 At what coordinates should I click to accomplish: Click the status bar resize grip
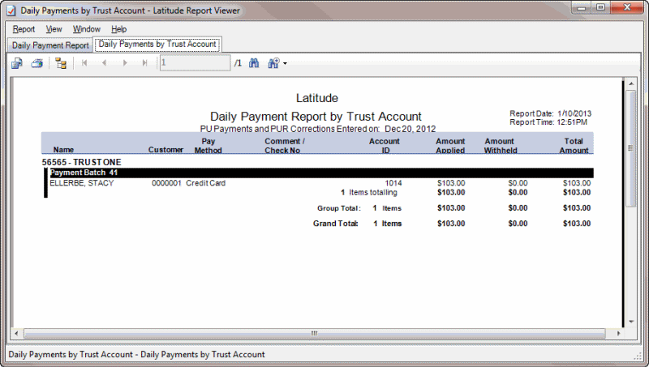(x=638, y=356)
